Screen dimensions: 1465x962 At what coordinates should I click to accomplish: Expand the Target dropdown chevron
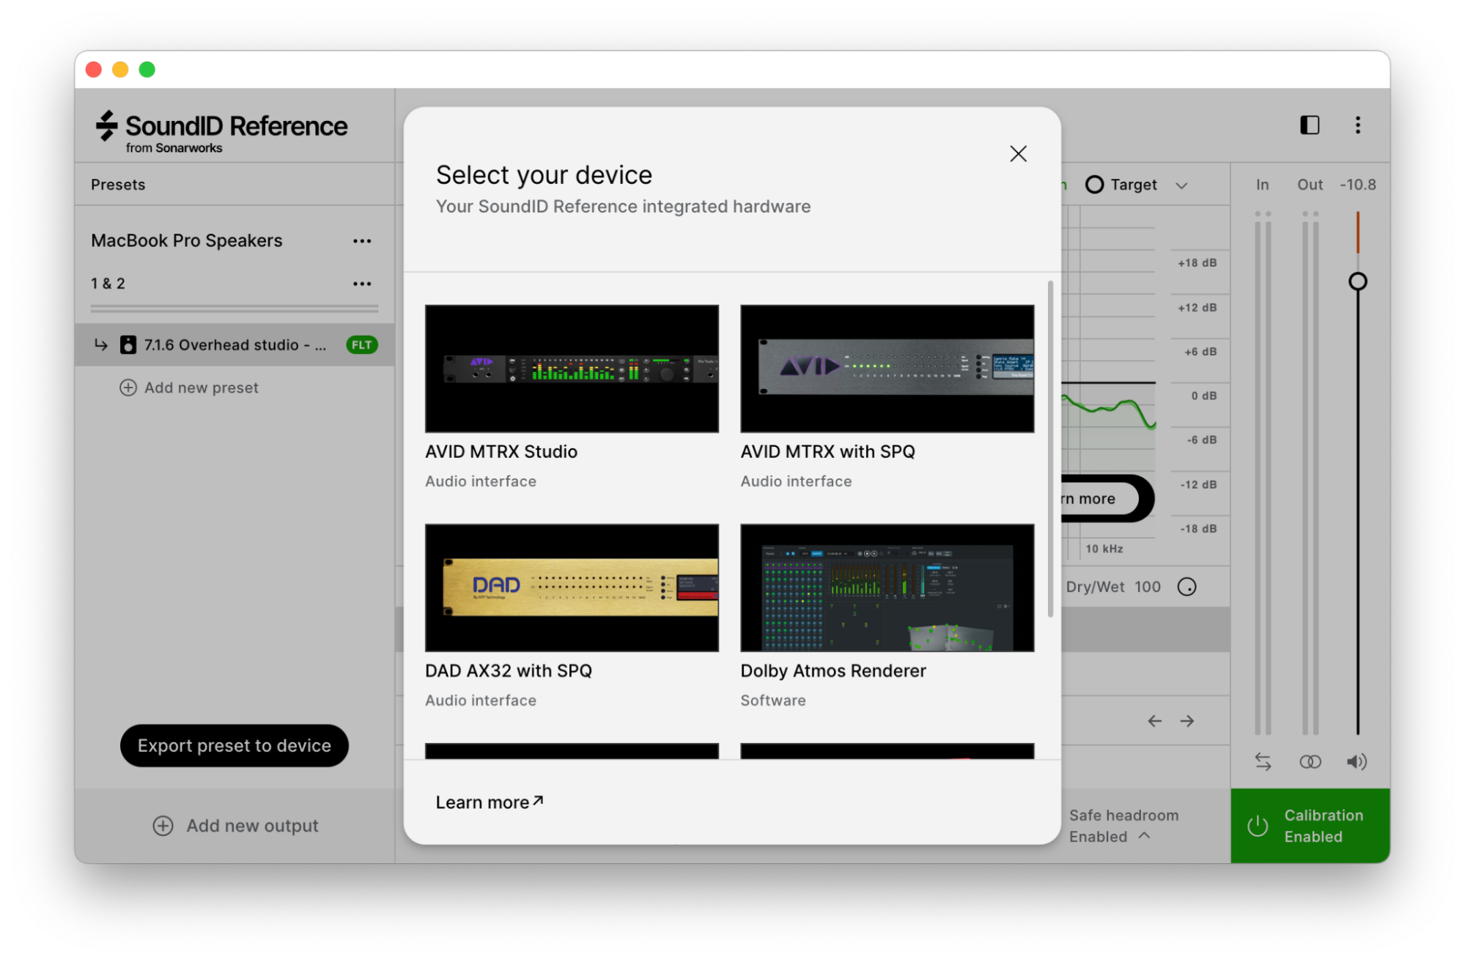[x=1181, y=185]
